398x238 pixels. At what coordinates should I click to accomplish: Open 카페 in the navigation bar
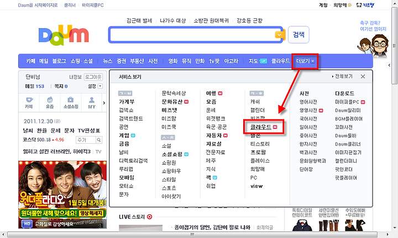click(x=31, y=61)
